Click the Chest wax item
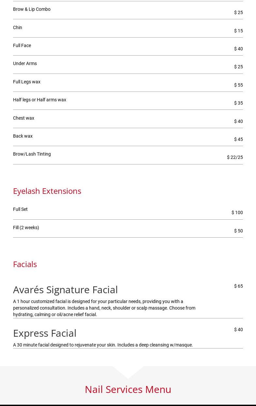 [23, 118]
